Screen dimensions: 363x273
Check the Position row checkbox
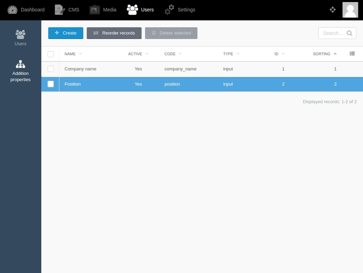(51, 84)
